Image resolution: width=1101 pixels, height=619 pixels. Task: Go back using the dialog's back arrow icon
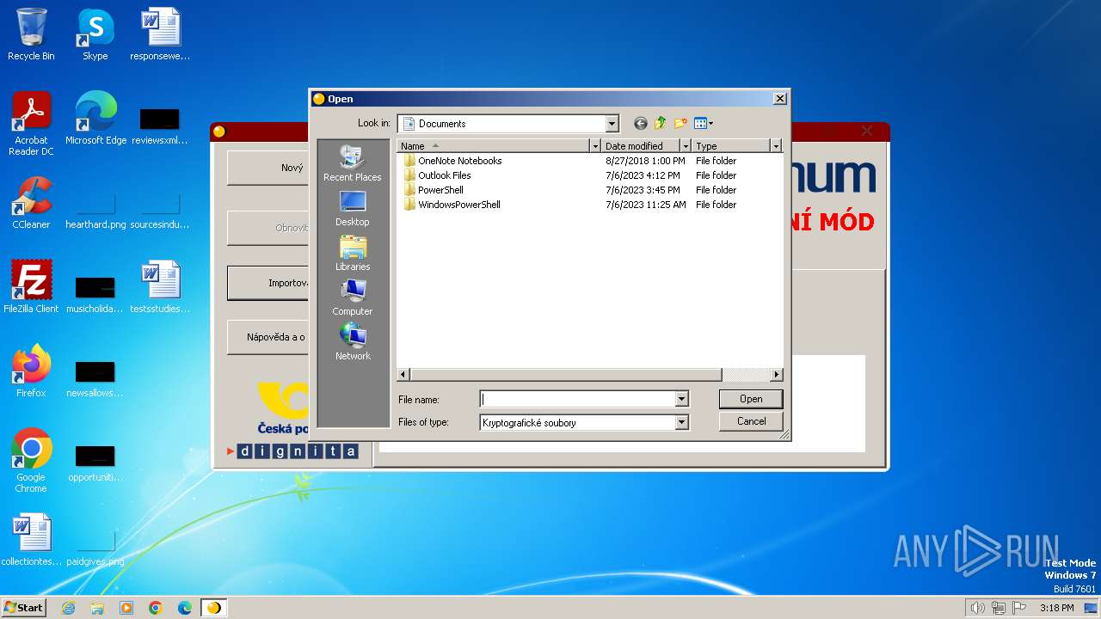click(x=640, y=124)
